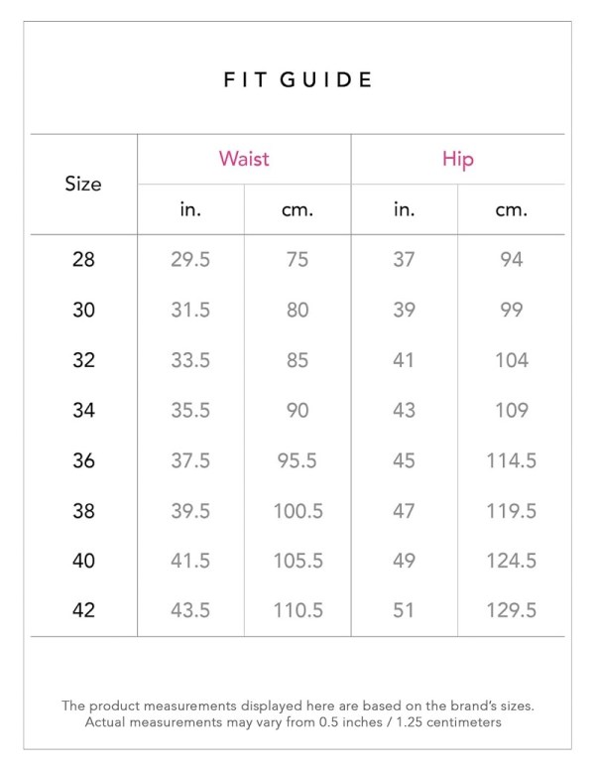Viewport: 595px width, 770px height.
Task: Click hip value 129.5 centimeters
Action: (511, 610)
